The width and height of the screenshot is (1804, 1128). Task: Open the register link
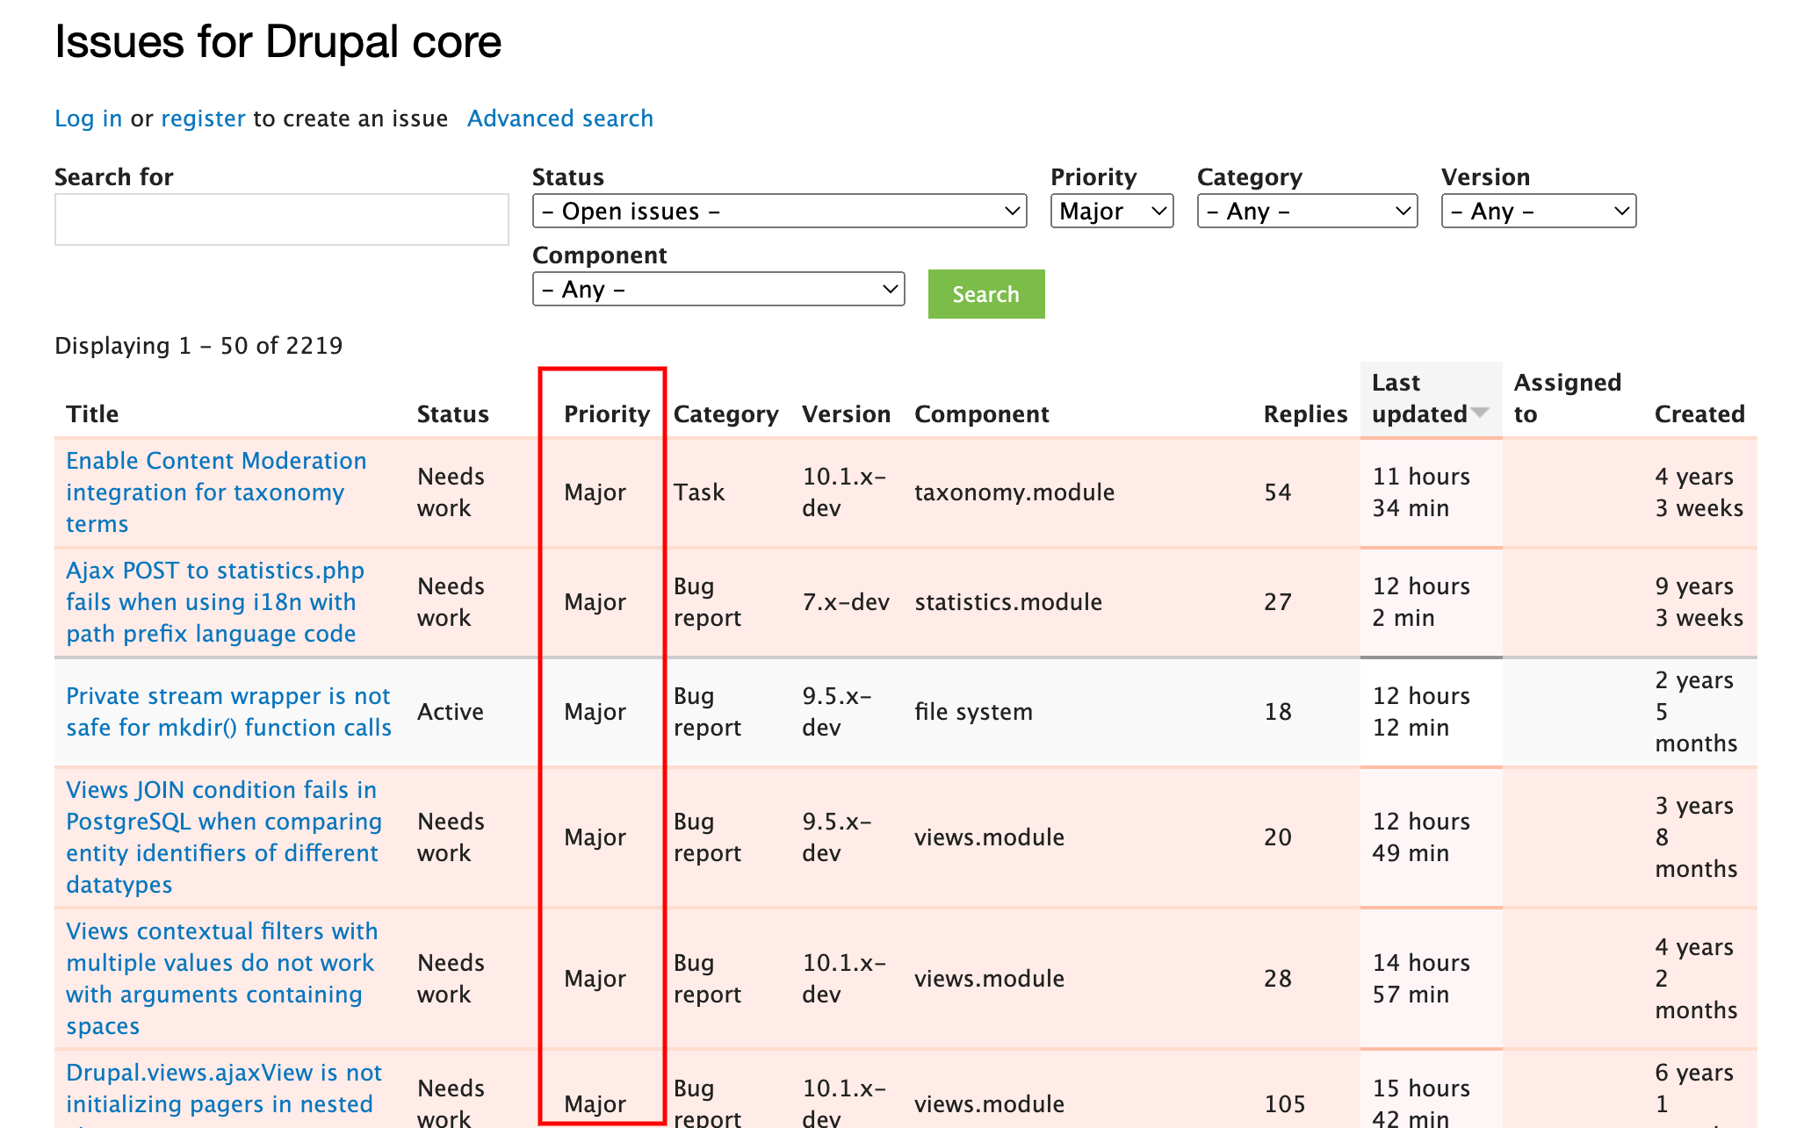[203, 119]
